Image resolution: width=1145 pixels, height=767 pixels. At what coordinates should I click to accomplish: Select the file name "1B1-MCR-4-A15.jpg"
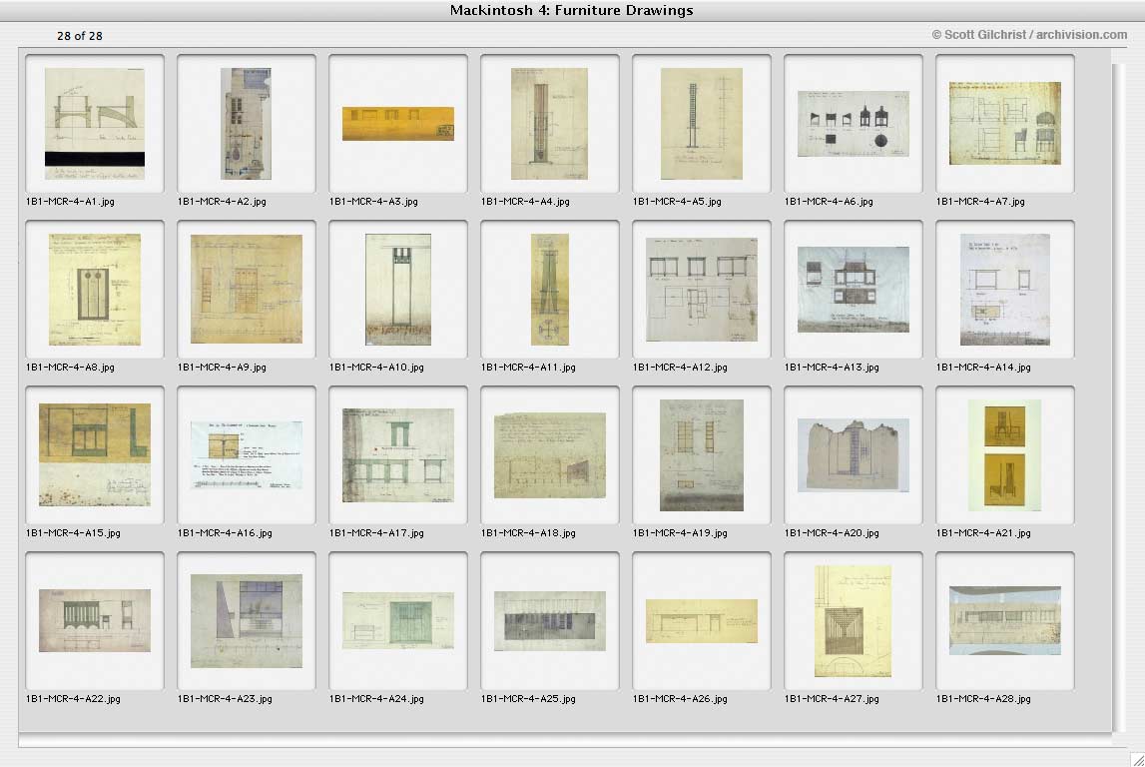pyautogui.click(x=73, y=533)
